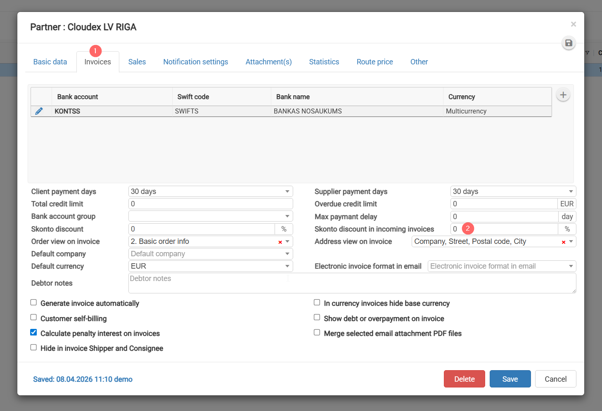Focus the Skonto discount input field
The height and width of the screenshot is (411, 602).
[x=201, y=229]
